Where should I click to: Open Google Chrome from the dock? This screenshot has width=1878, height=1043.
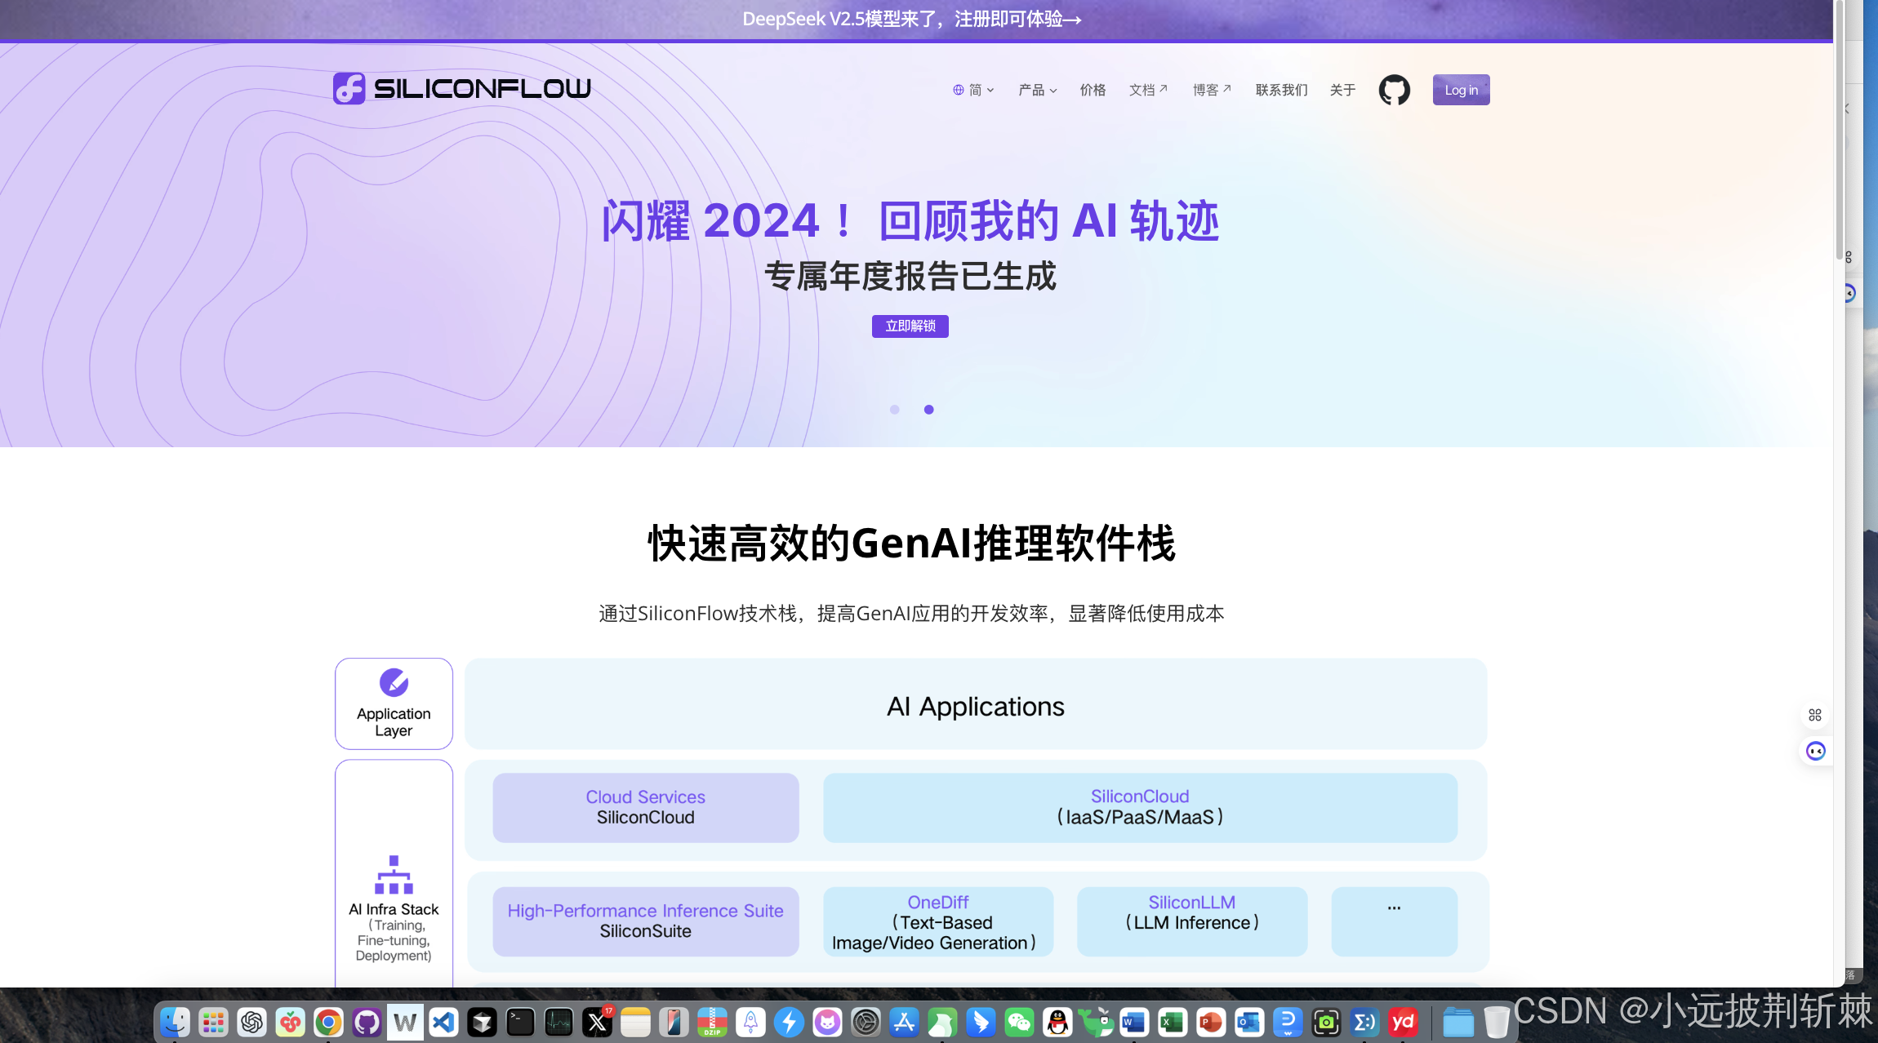click(x=328, y=1022)
